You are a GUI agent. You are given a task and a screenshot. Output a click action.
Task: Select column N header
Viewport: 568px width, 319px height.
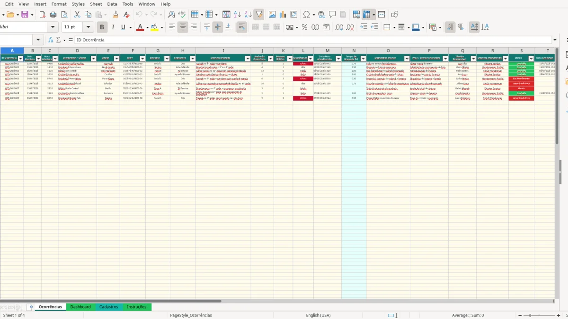coord(354,51)
